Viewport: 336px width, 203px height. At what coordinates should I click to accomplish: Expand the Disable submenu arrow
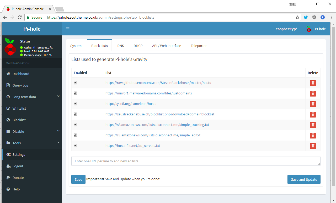[x=58, y=131]
